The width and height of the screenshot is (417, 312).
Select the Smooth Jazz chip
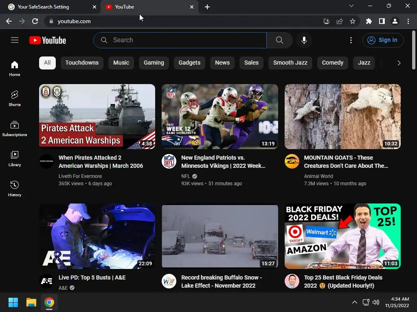pos(290,63)
